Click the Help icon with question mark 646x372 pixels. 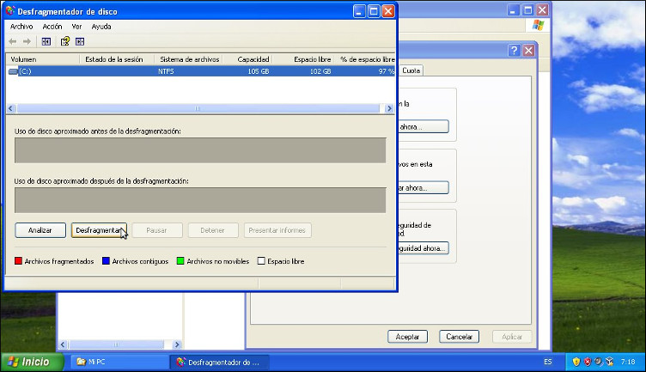pyautogui.click(x=64, y=41)
